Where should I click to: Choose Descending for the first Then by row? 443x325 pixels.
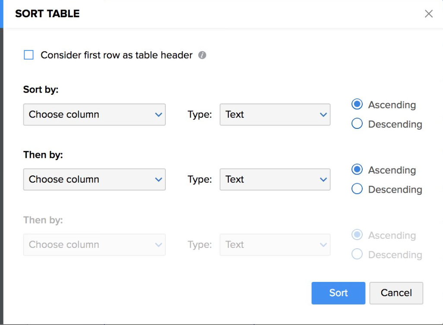click(357, 189)
